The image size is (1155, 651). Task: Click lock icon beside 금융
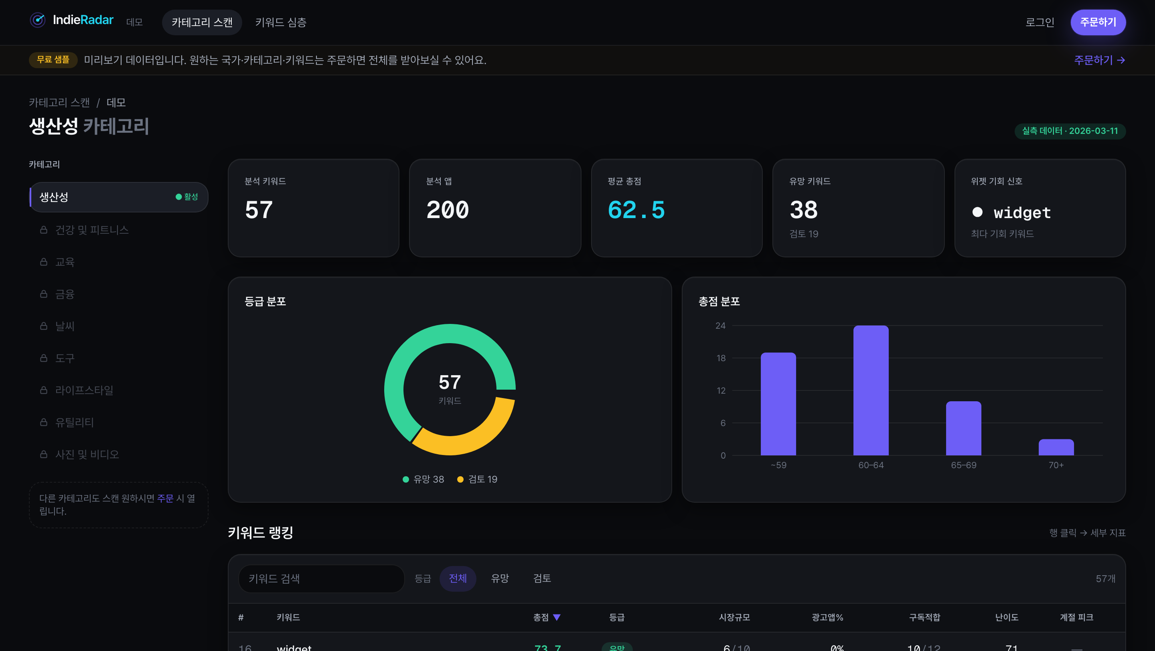click(43, 294)
